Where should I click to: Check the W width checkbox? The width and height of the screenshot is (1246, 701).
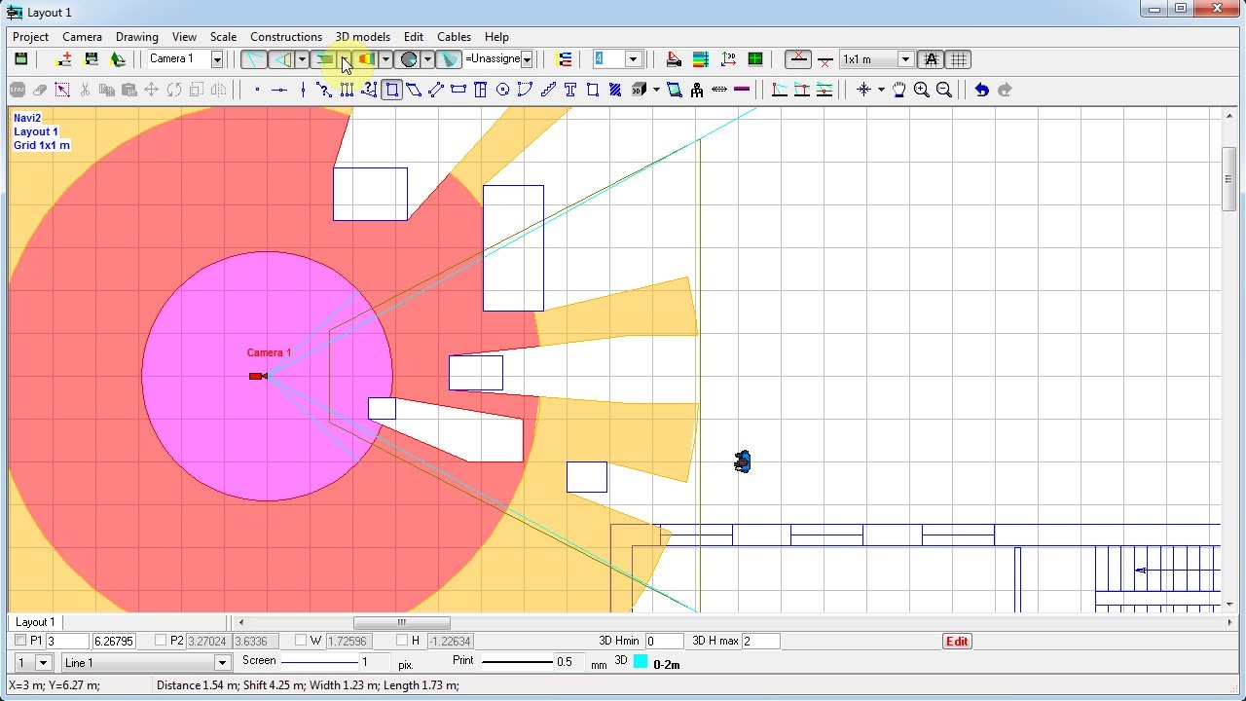coord(301,641)
